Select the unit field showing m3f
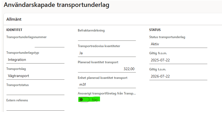Viewport: 222px width, 113px height. (107, 85)
